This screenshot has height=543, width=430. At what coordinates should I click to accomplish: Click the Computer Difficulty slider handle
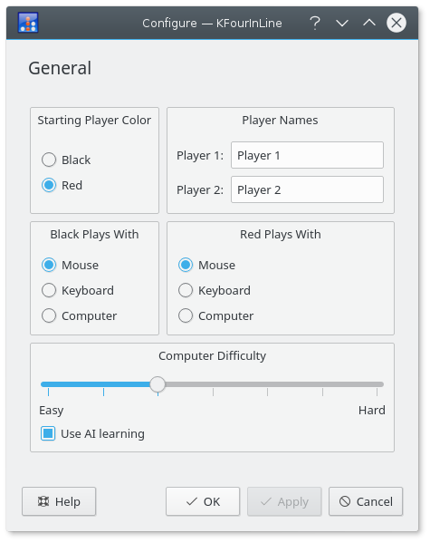pyautogui.click(x=158, y=384)
